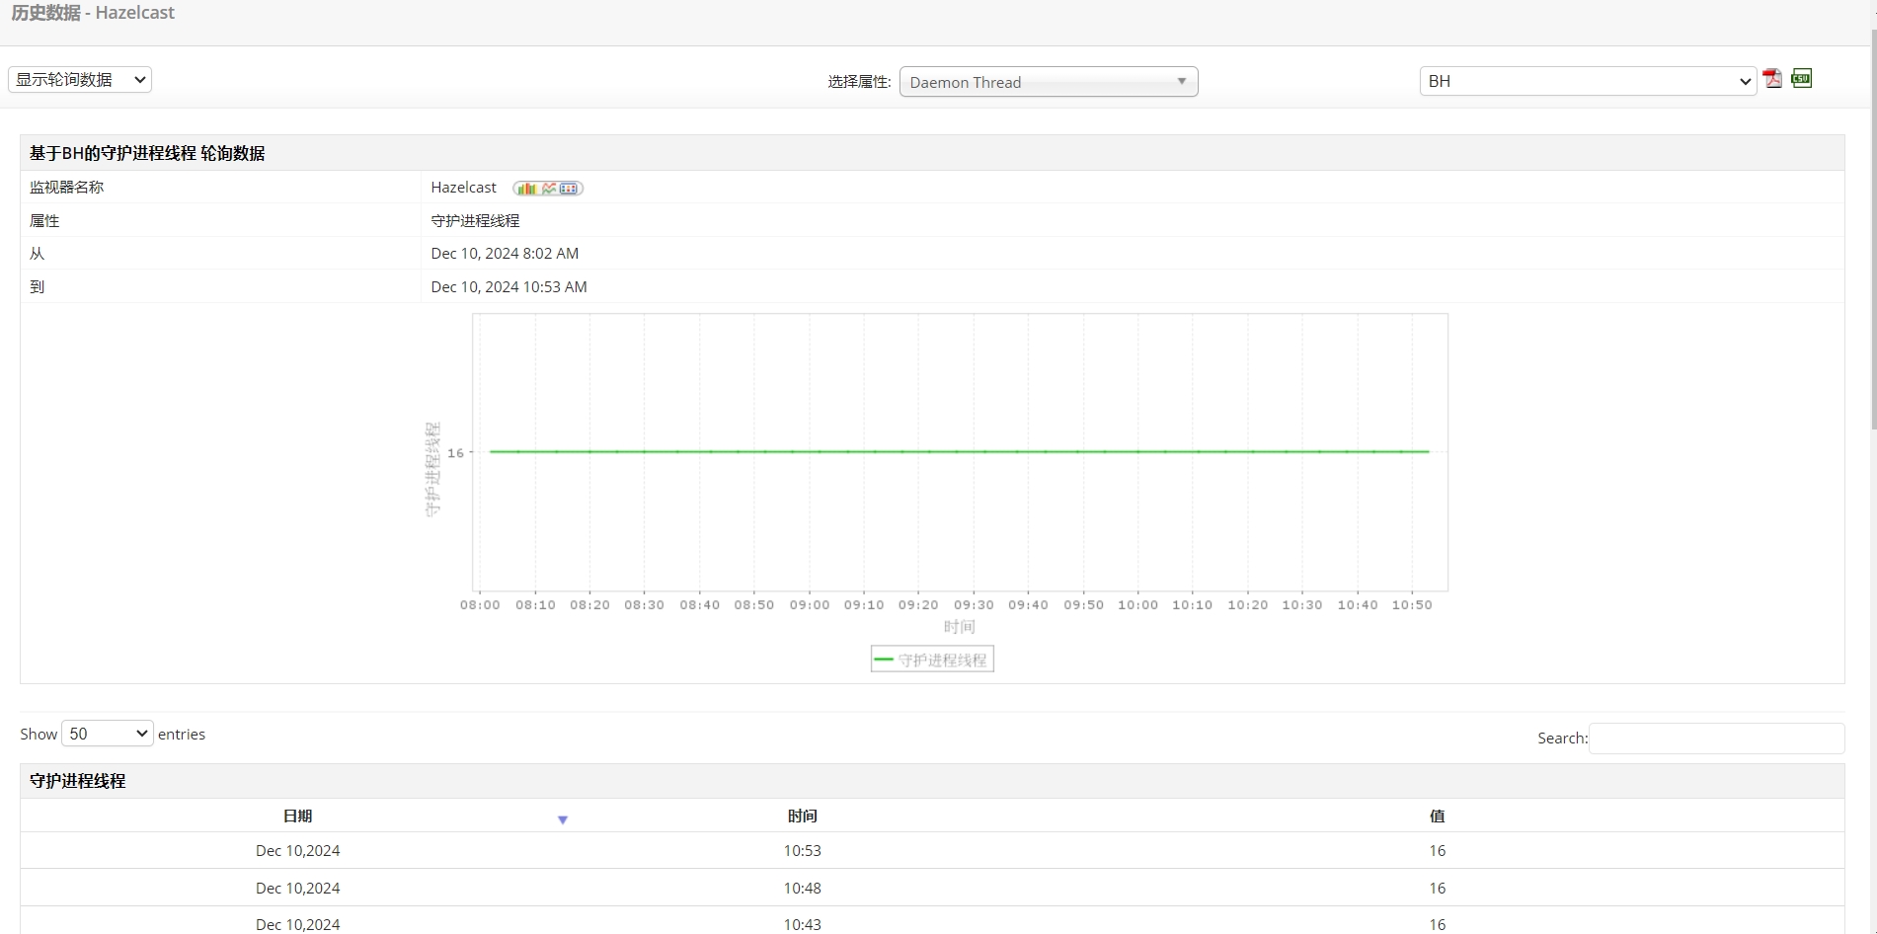Click the 守护进程线程 chart legend entry
Image resolution: width=1877 pixels, height=934 pixels.
coord(932,660)
